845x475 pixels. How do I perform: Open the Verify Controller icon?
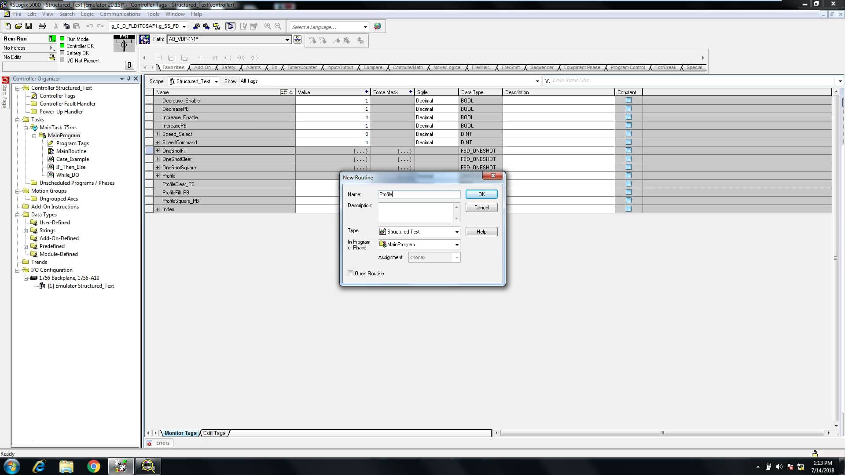(254, 26)
